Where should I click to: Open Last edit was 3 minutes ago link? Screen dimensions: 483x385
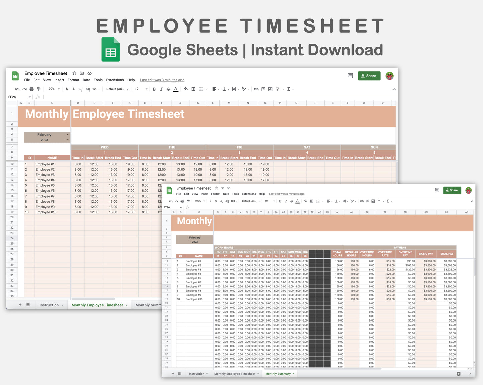point(162,80)
